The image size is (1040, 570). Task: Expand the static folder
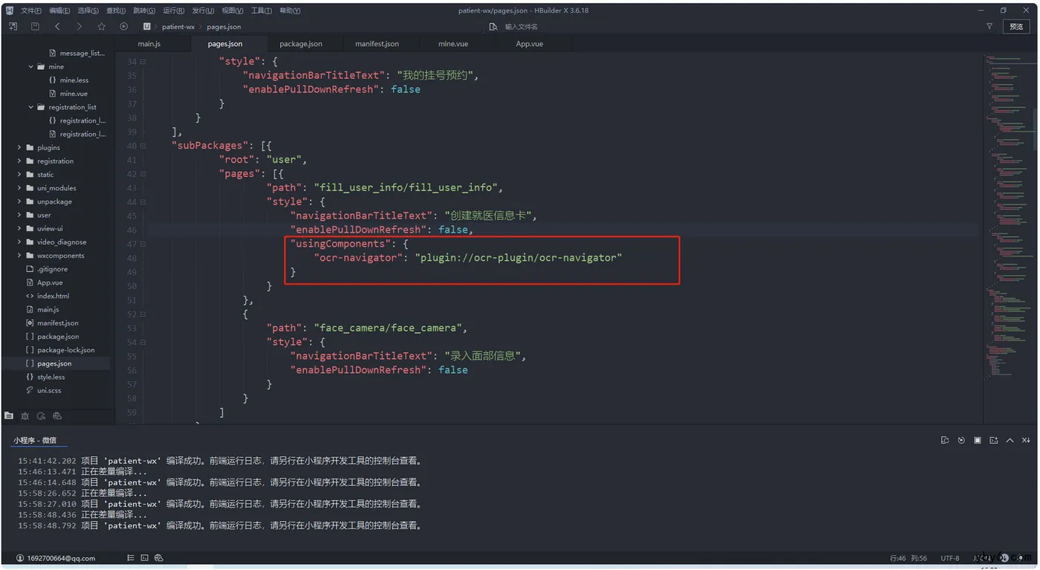tap(19, 175)
